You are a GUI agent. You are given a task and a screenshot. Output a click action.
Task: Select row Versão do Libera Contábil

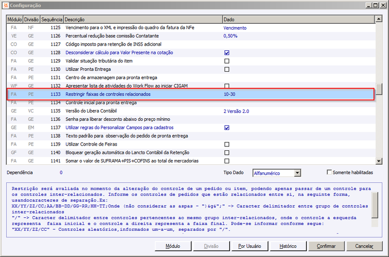click(x=191, y=111)
